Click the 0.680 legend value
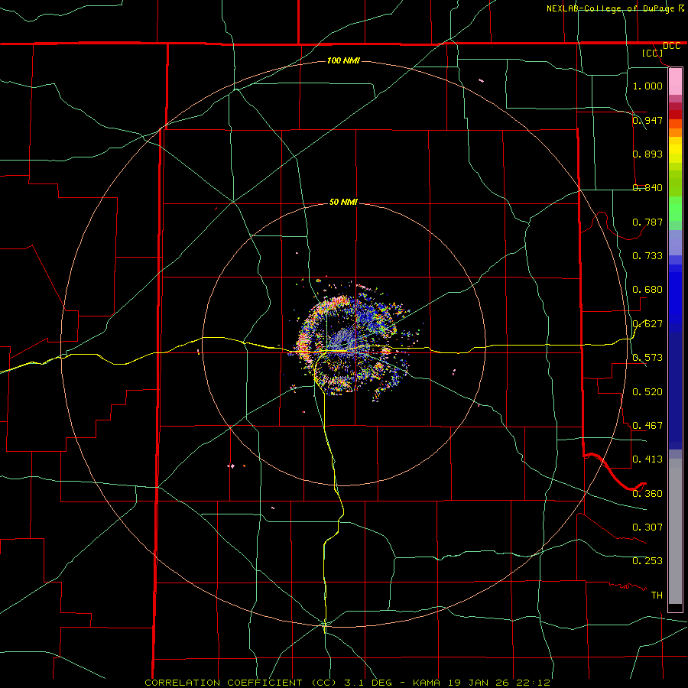This screenshot has height=688, width=688. coord(647,289)
